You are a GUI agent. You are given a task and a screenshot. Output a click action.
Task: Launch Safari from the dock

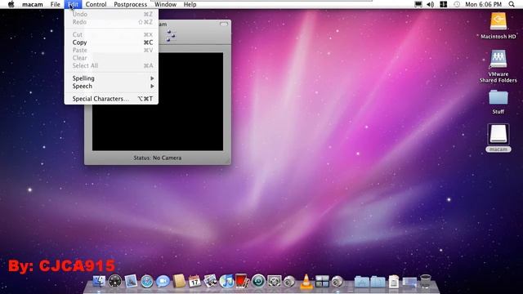point(147,282)
